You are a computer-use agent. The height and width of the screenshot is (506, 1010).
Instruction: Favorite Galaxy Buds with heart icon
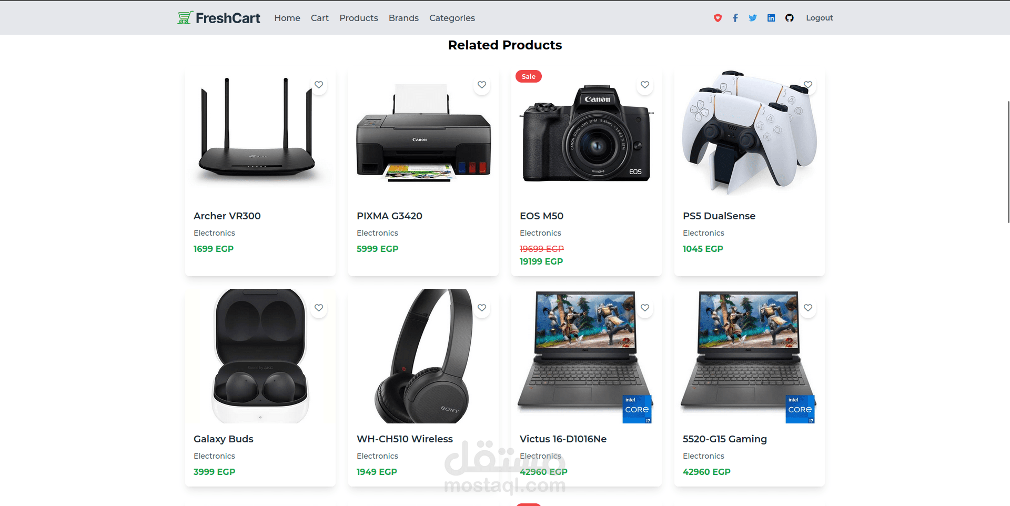tap(319, 308)
